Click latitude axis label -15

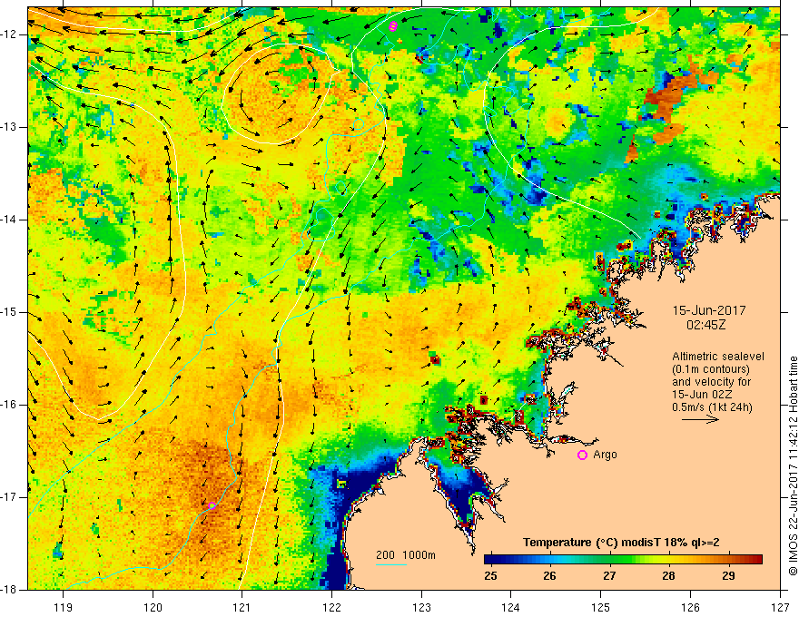(9, 312)
